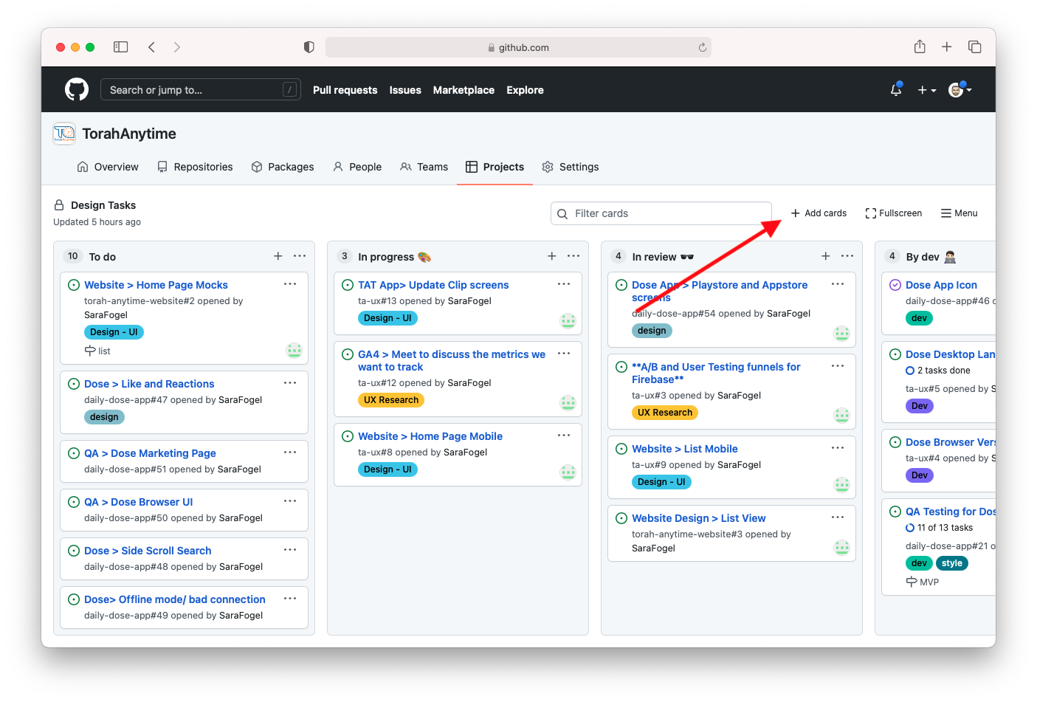
Task: Open In progress column options menu
Action: (x=573, y=256)
